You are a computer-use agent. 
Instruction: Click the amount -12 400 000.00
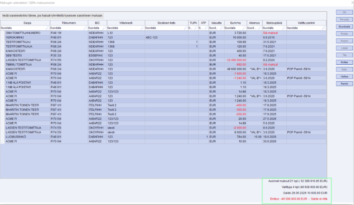(x=236, y=60)
